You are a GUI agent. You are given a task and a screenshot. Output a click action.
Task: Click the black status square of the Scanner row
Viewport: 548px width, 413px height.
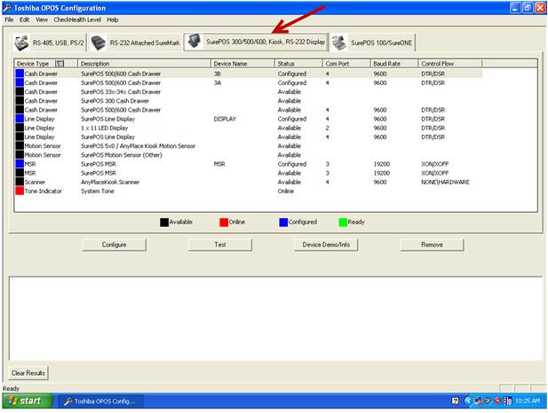pyautogui.click(x=19, y=182)
